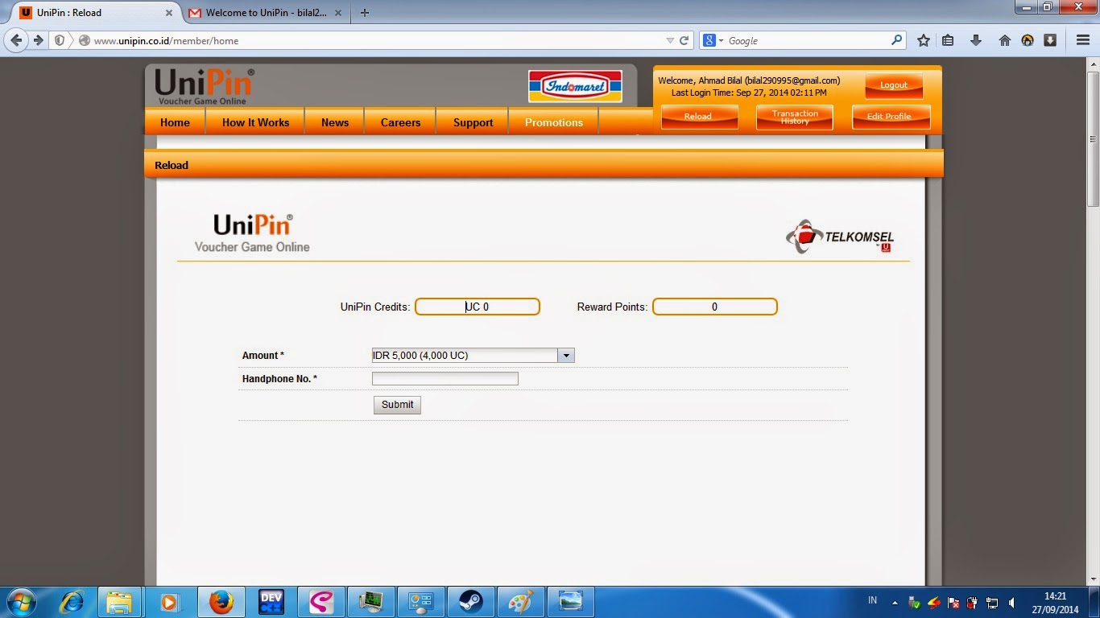
Task: Open the How It Works menu item
Action: [255, 122]
